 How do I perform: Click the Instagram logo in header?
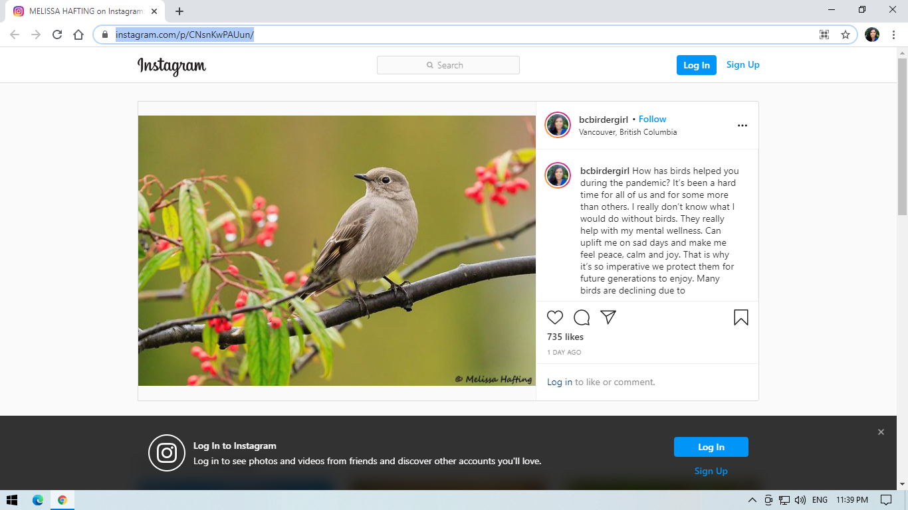[x=171, y=66]
